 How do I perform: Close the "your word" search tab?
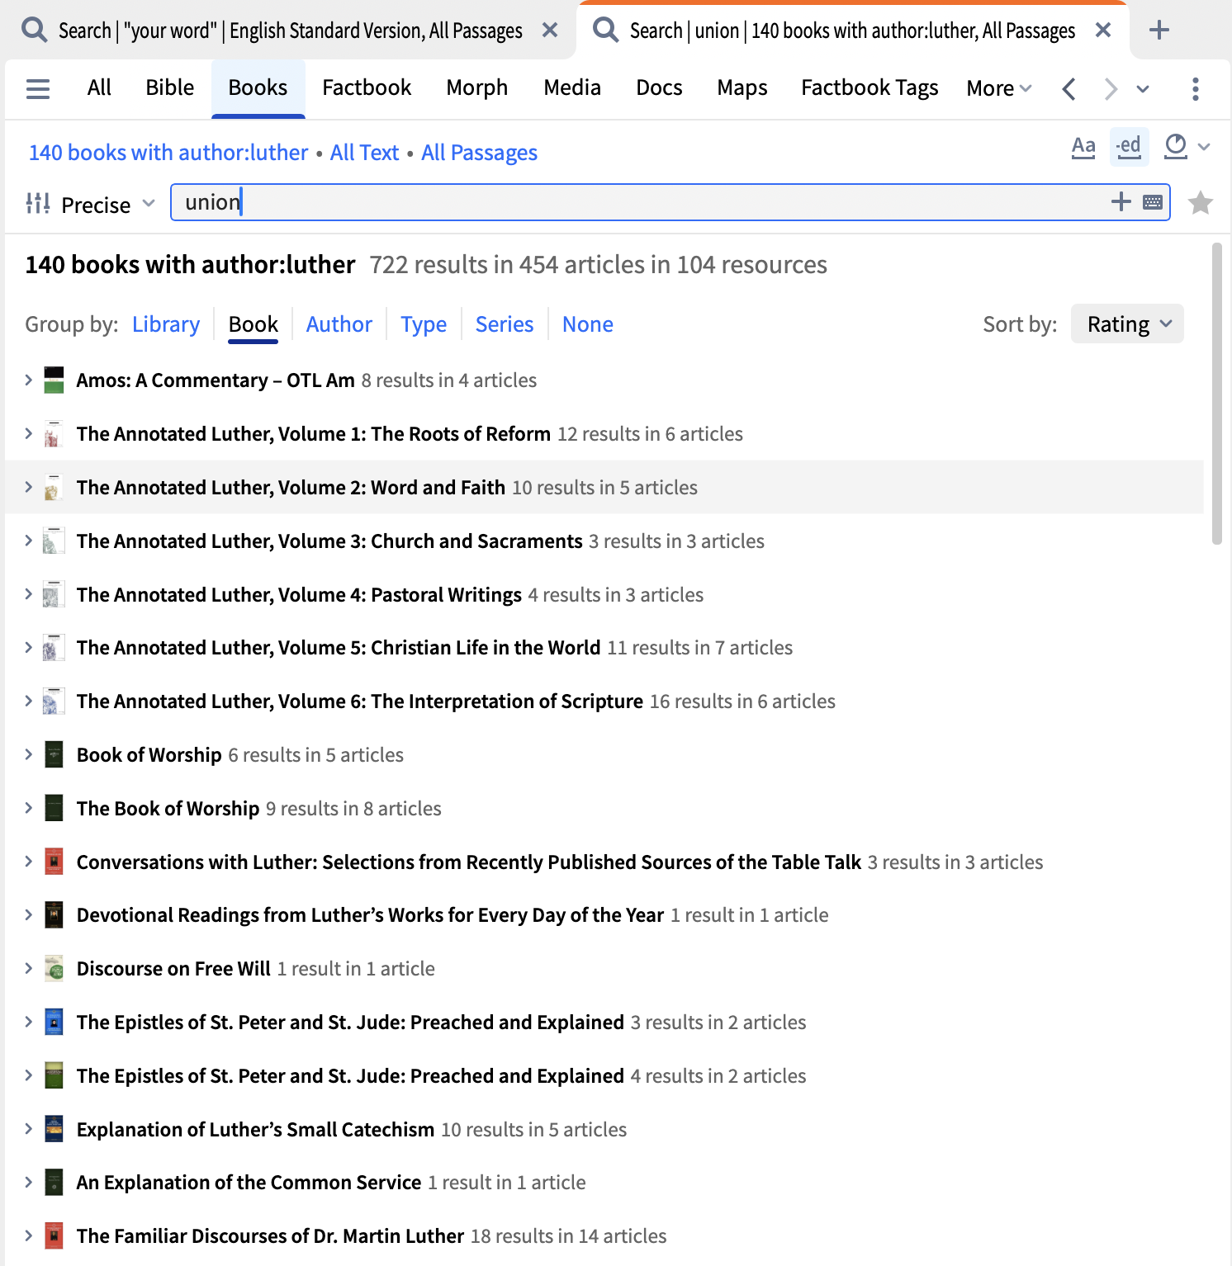coord(550,31)
